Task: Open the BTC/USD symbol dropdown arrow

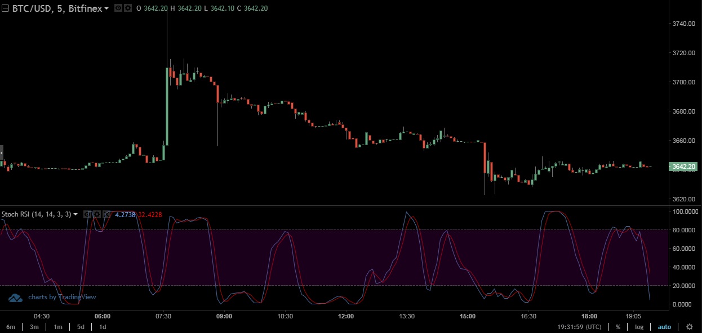Action: click(x=106, y=8)
